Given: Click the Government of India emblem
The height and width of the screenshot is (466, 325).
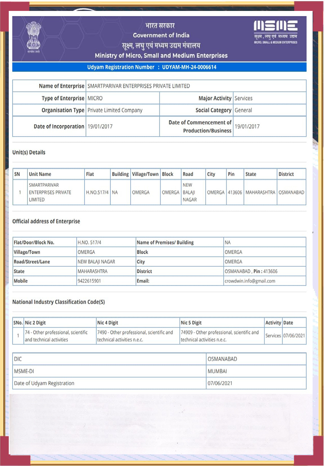Looking at the screenshot, I should click(34, 37).
